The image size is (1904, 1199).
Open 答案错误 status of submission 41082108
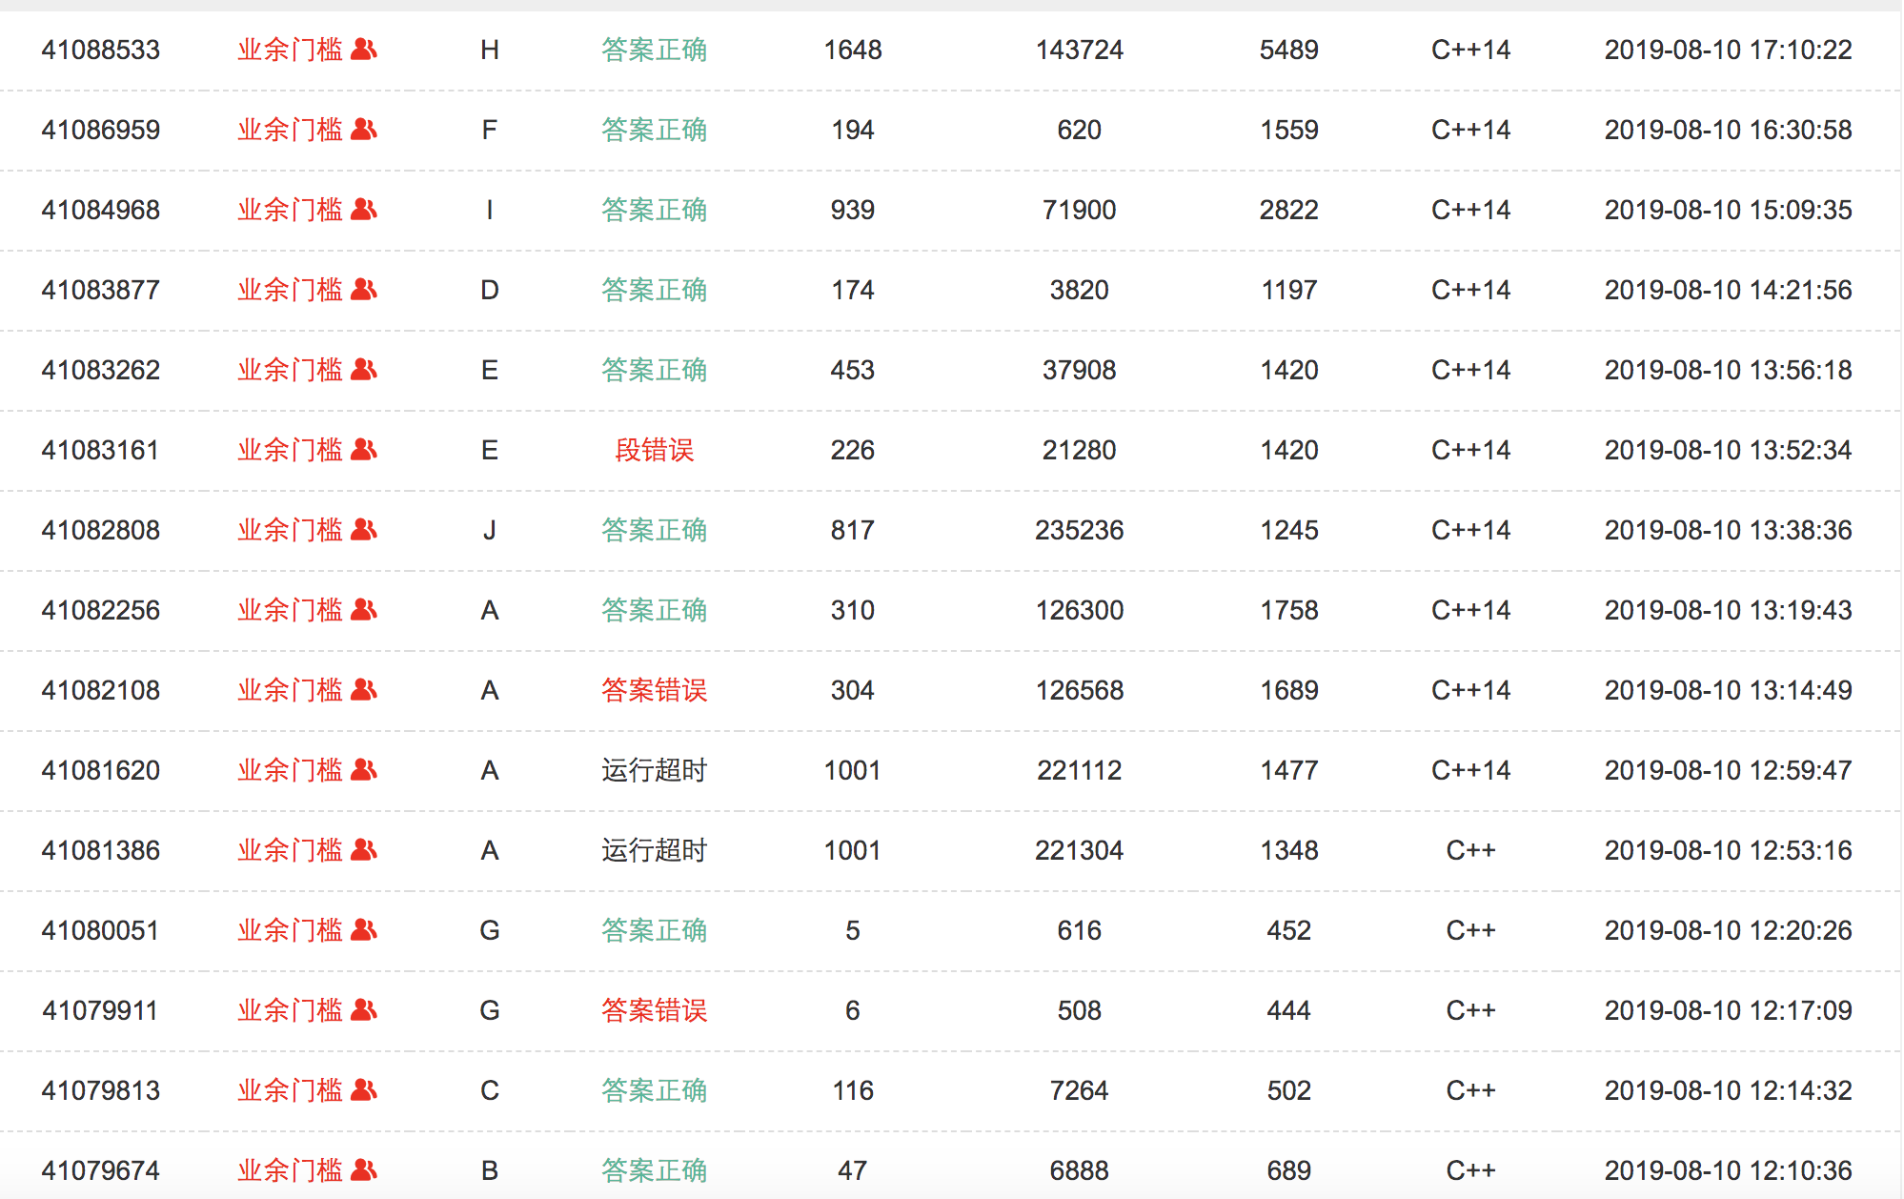point(654,690)
